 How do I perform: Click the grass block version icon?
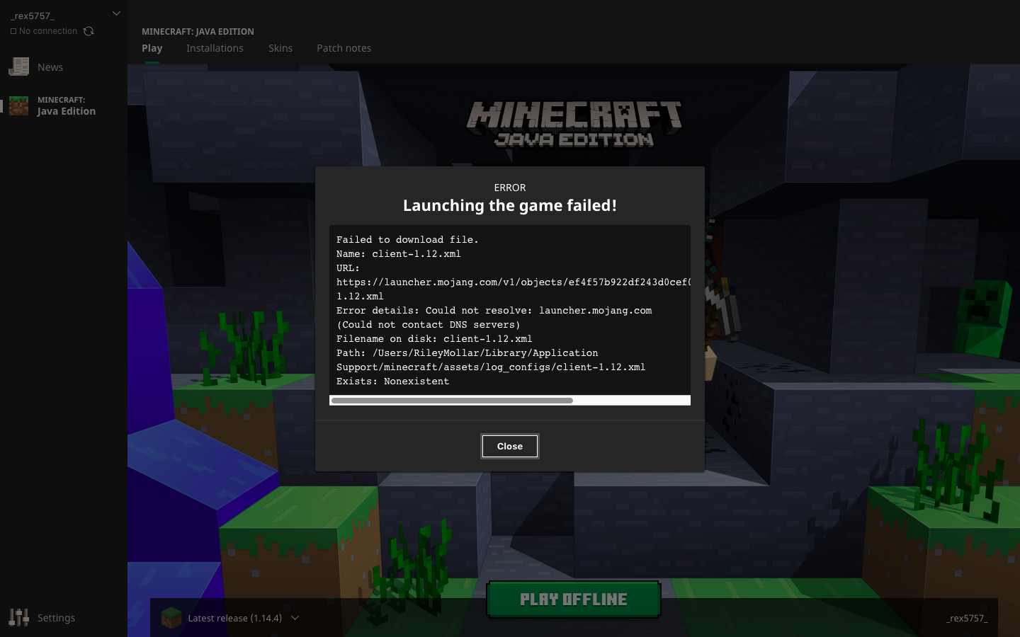(171, 618)
